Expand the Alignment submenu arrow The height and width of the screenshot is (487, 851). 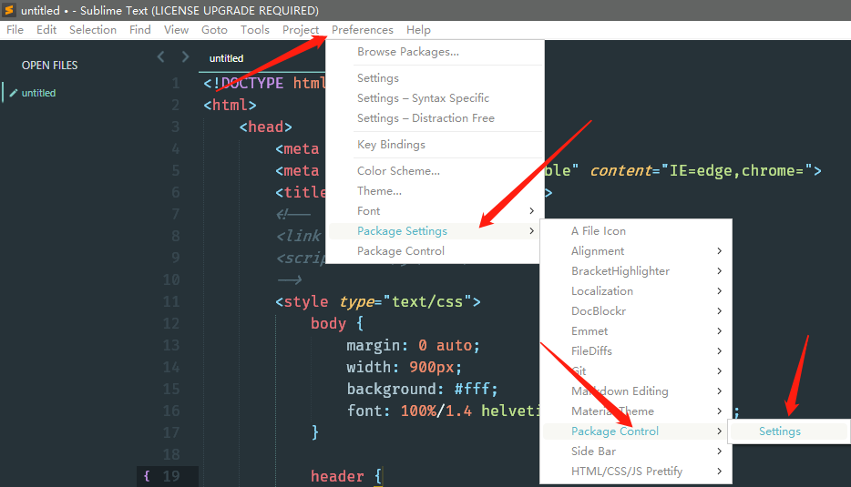click(x=719, y=251)
